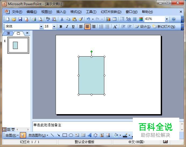
Task: Toggle Show Formatting with the slashed A icon
Action: point(128,19)
